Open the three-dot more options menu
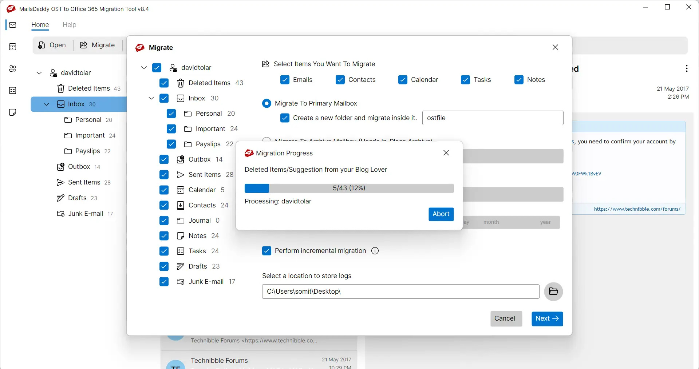This screenshot has width=699, height=369. pos(686,68)
